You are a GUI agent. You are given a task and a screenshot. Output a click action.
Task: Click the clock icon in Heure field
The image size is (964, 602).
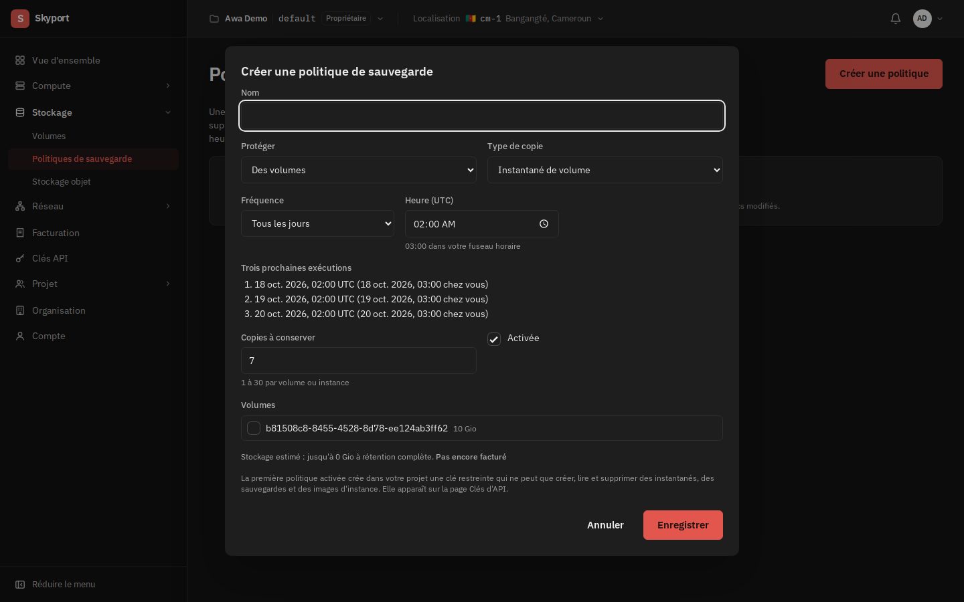pos(544,224)
